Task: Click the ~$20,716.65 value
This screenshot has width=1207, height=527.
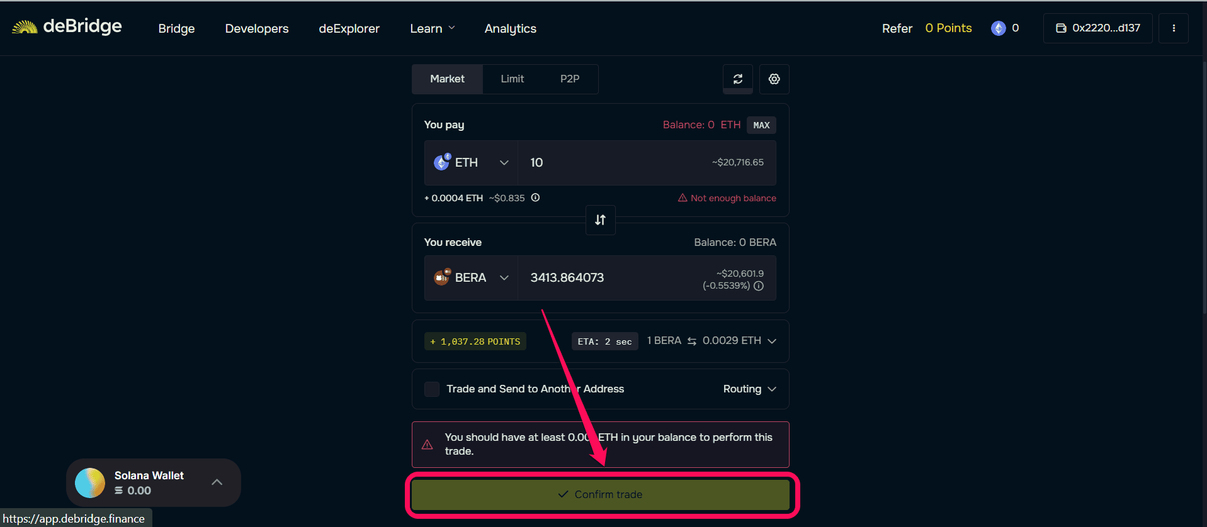Action: 738,162
